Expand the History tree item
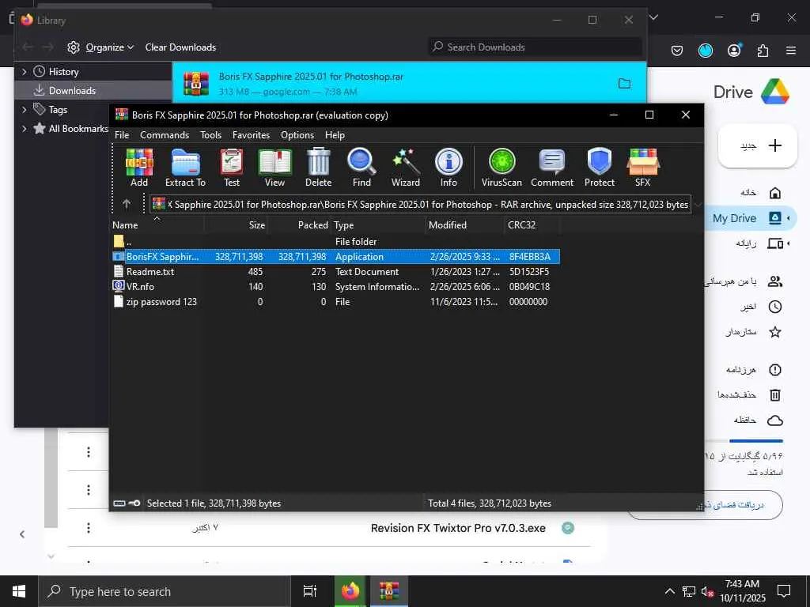Viewport: 810px width, 607px height. pyautogui.click(x=24, y=72)
